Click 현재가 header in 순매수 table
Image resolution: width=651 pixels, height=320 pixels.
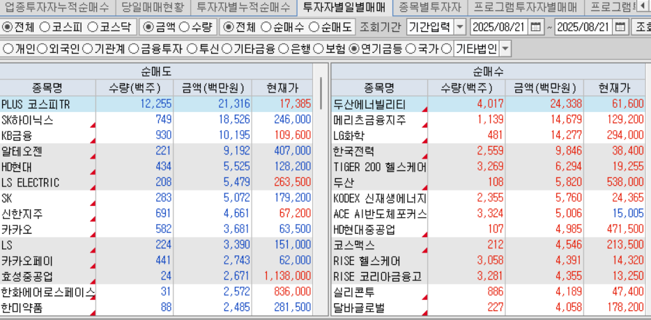615,88
